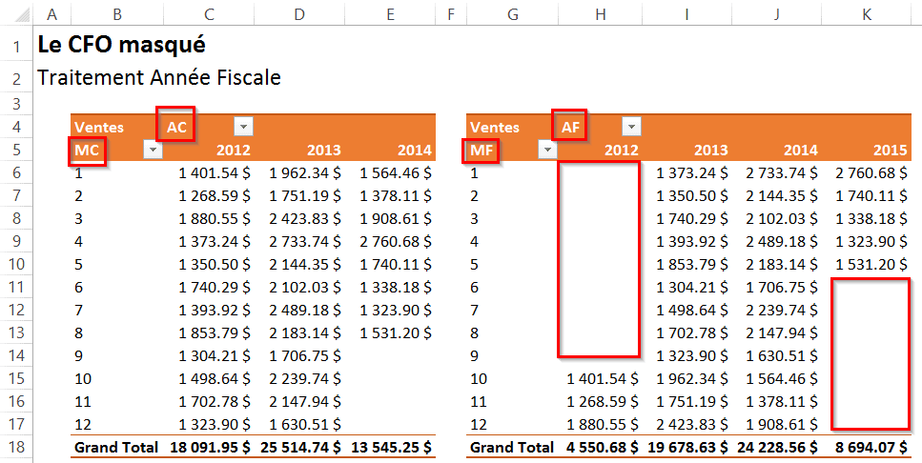Select the grand total cell 18 091.95 $
The width and height of the screenshot is (922, 463).
pyautogui.click(x=209, y=447)
